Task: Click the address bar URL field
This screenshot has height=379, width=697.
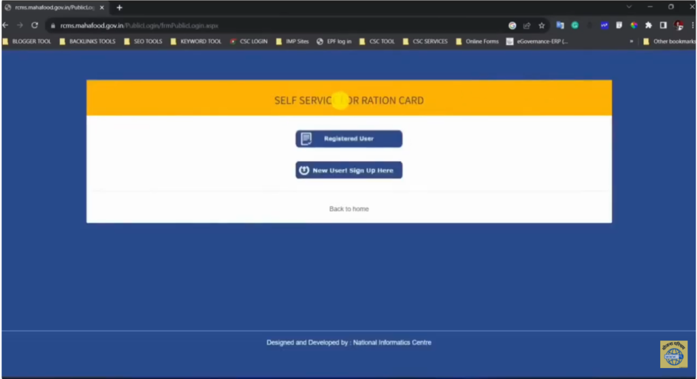Action: [272, 26]
